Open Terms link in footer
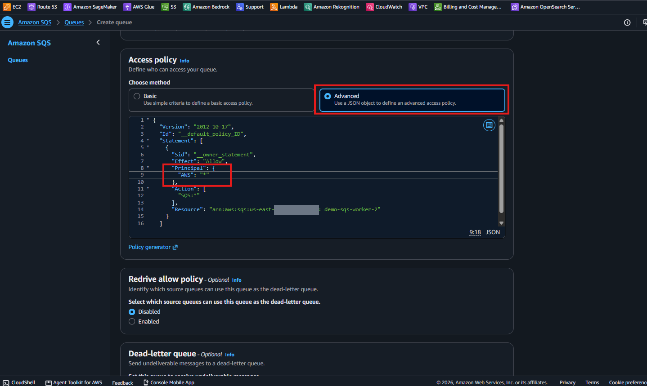Screen dimensions: 647x386 (x=592, y=383)
